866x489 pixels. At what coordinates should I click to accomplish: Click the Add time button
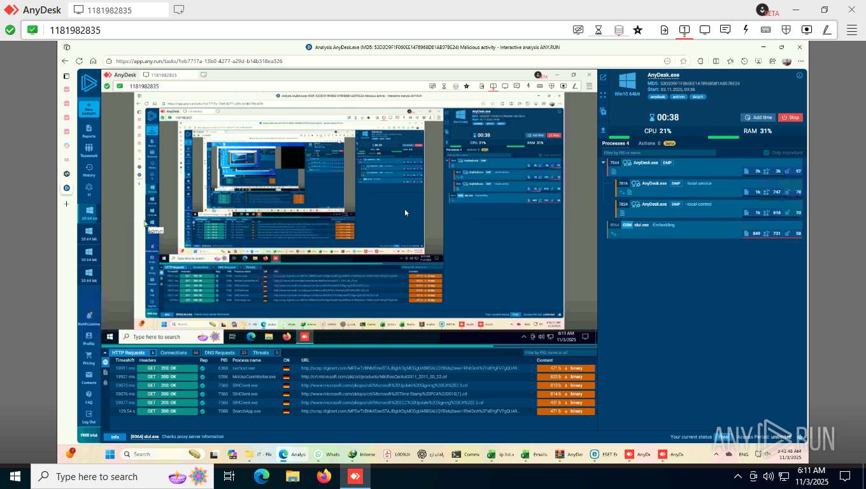[758, 117]
